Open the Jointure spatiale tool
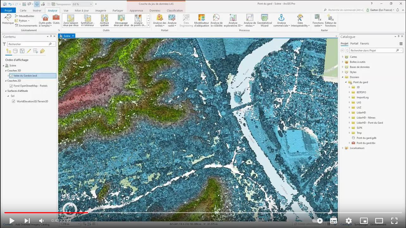Viewport: 406px width, 228px height. tap(104, 20)
